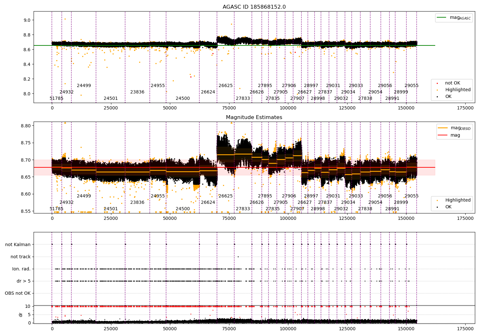
Task: Click 'OK' legend entry in Magnitude Estimates plot
Action: click(x=444, y=207)
